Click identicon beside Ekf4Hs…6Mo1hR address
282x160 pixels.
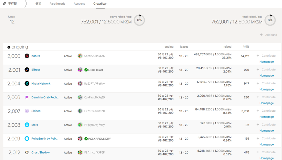tap(80, 111)
